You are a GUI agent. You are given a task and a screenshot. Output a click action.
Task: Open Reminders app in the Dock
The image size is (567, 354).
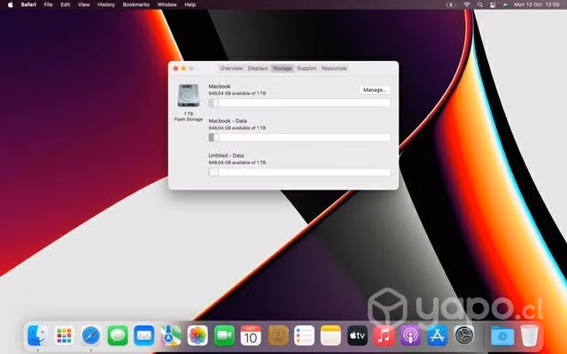(x=304, y=335)
